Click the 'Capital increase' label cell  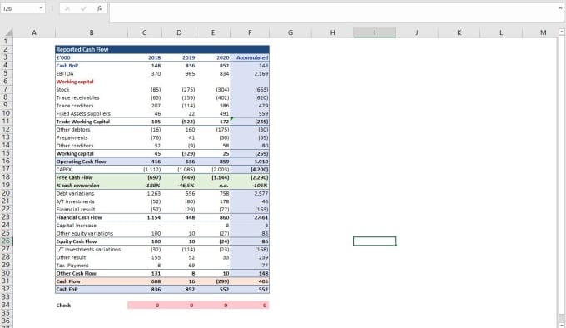click(92, 225)
